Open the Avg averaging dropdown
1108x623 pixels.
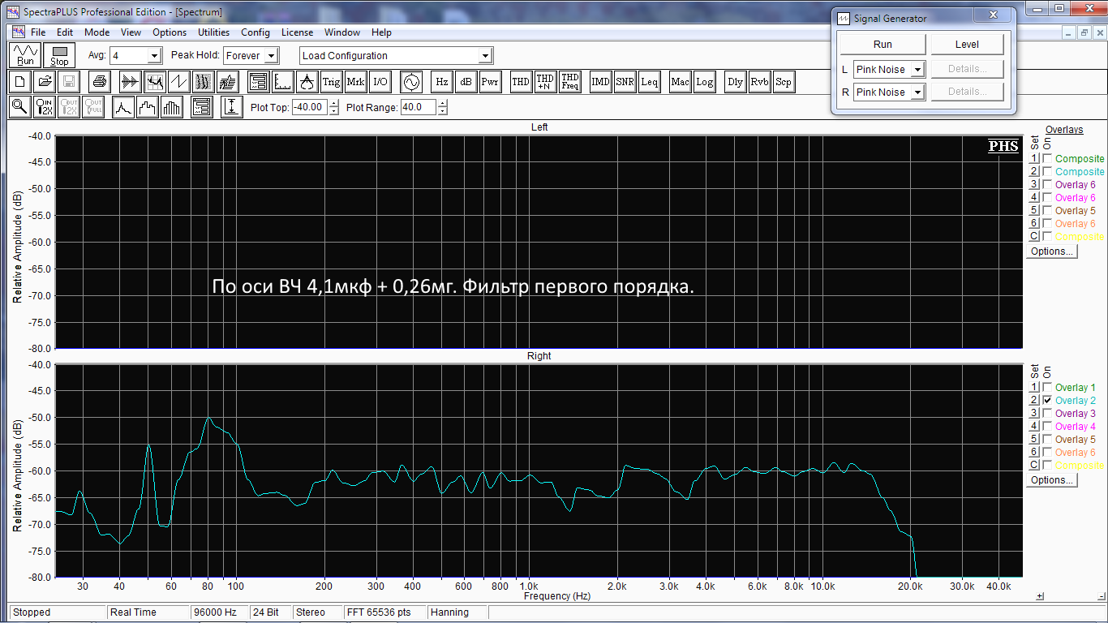[154, 56]
